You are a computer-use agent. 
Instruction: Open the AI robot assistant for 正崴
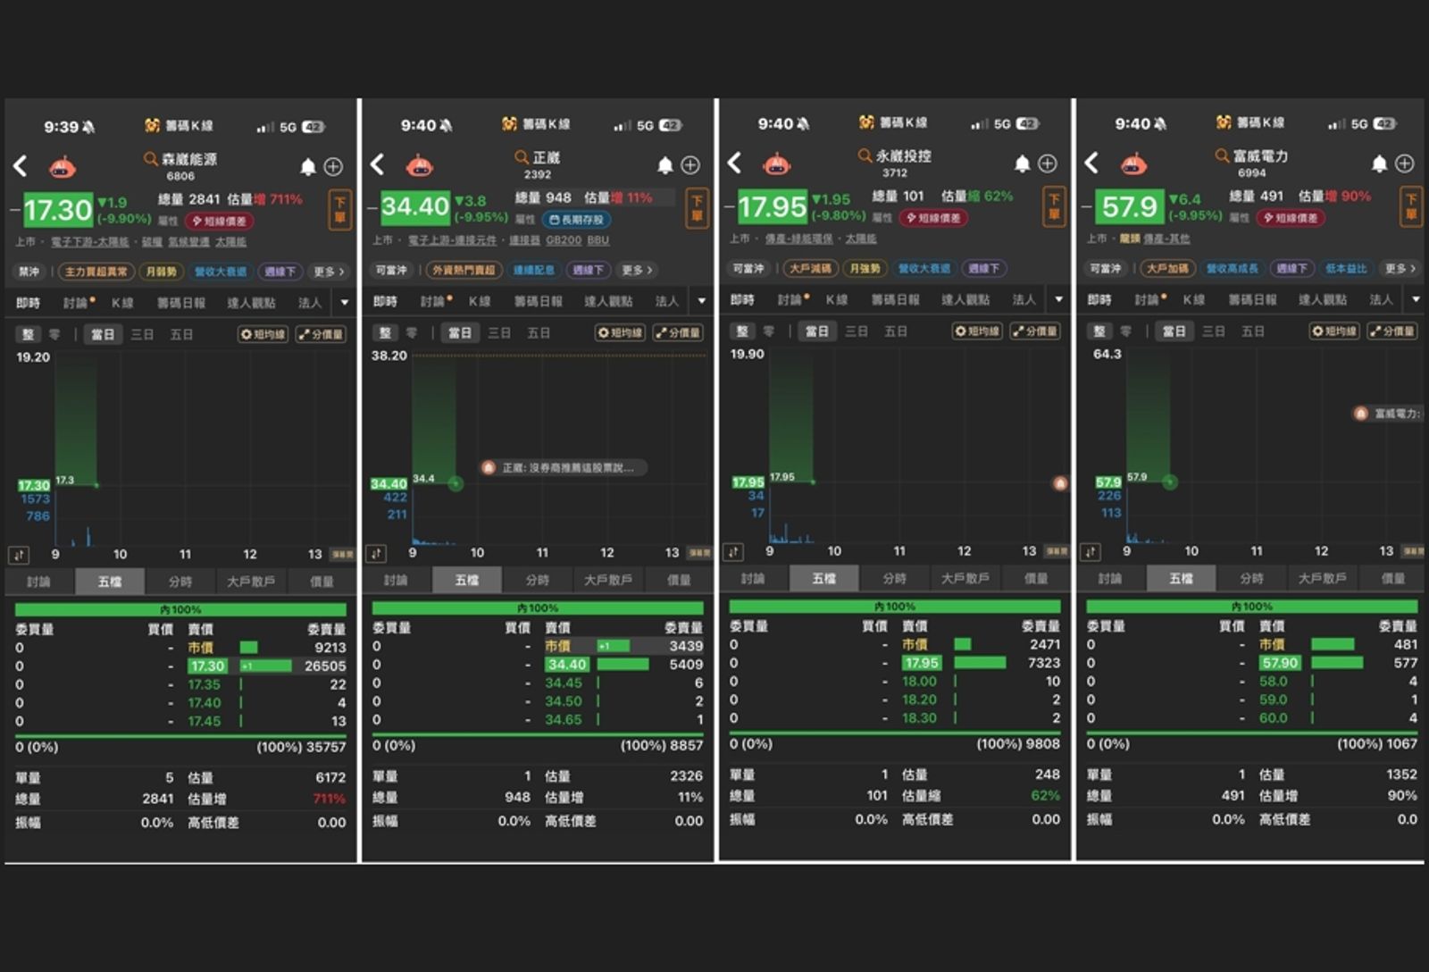coord(419,165)
